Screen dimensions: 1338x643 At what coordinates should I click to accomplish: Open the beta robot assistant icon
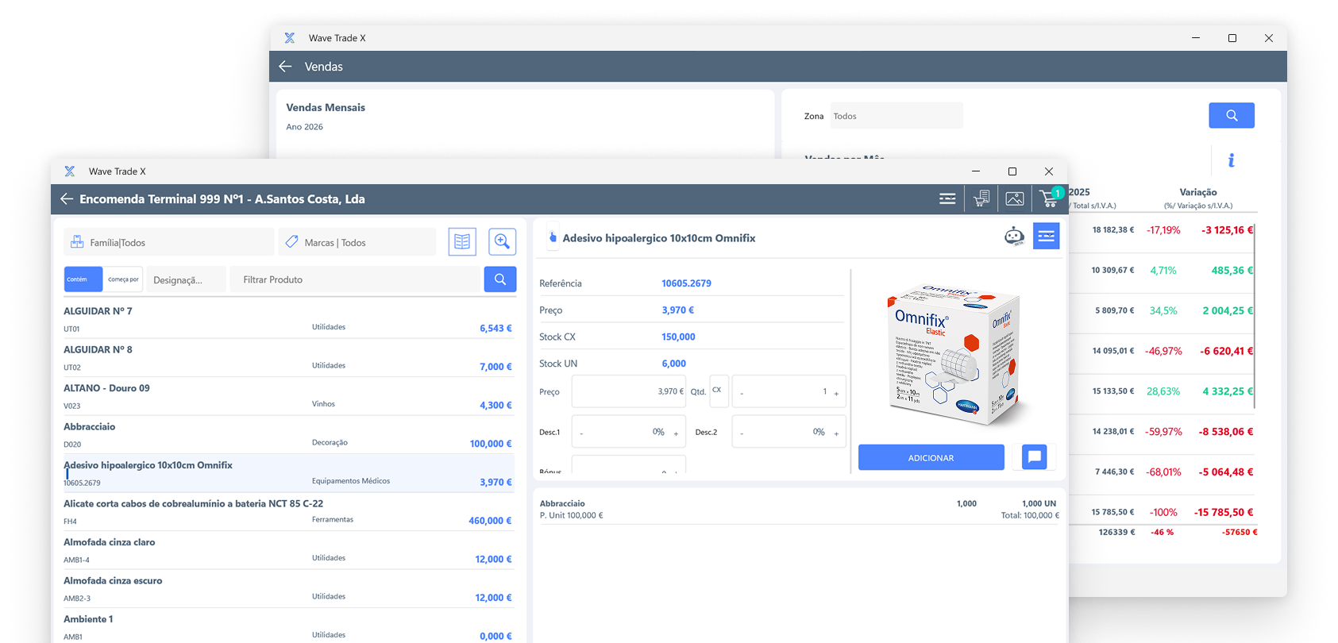1014,237
